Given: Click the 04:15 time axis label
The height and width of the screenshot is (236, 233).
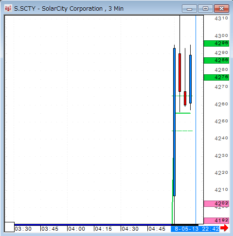Looking at the screenshot, I should [104, 229].
